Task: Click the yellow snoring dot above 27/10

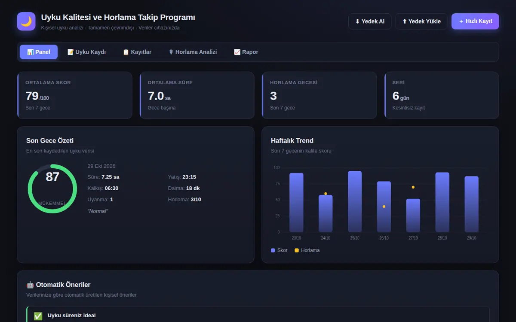Action: point(413,187)
